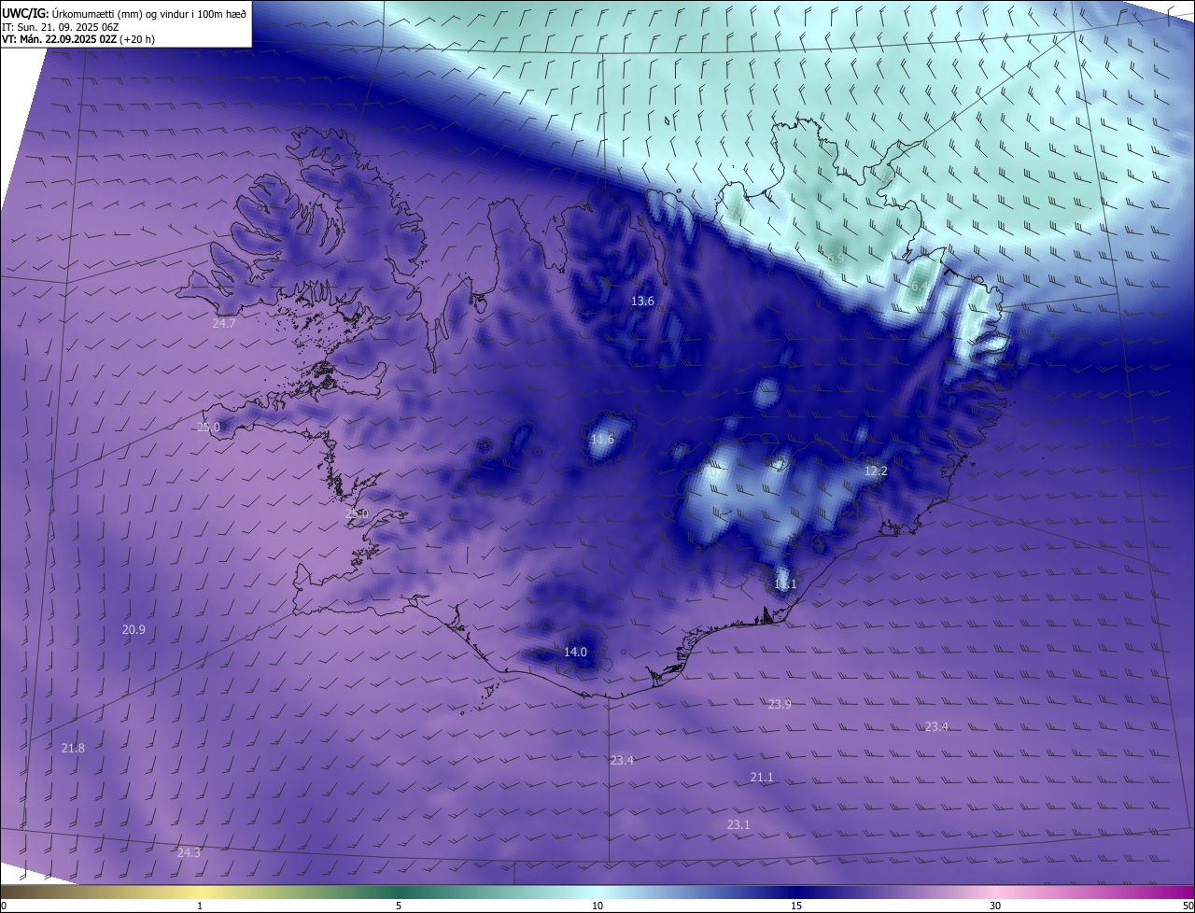Click the 24.7 value label on the map

tap(224, 323)
